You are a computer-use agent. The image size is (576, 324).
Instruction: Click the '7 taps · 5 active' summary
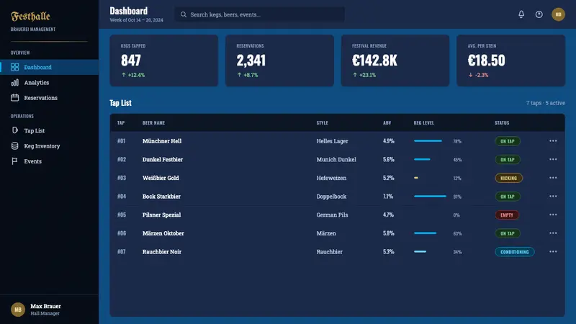(546, 103)
